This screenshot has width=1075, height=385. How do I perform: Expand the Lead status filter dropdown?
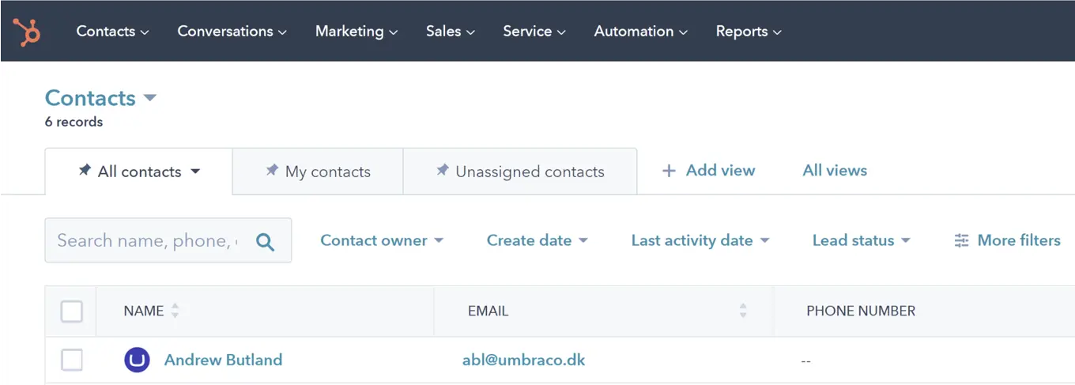[862, 241]
